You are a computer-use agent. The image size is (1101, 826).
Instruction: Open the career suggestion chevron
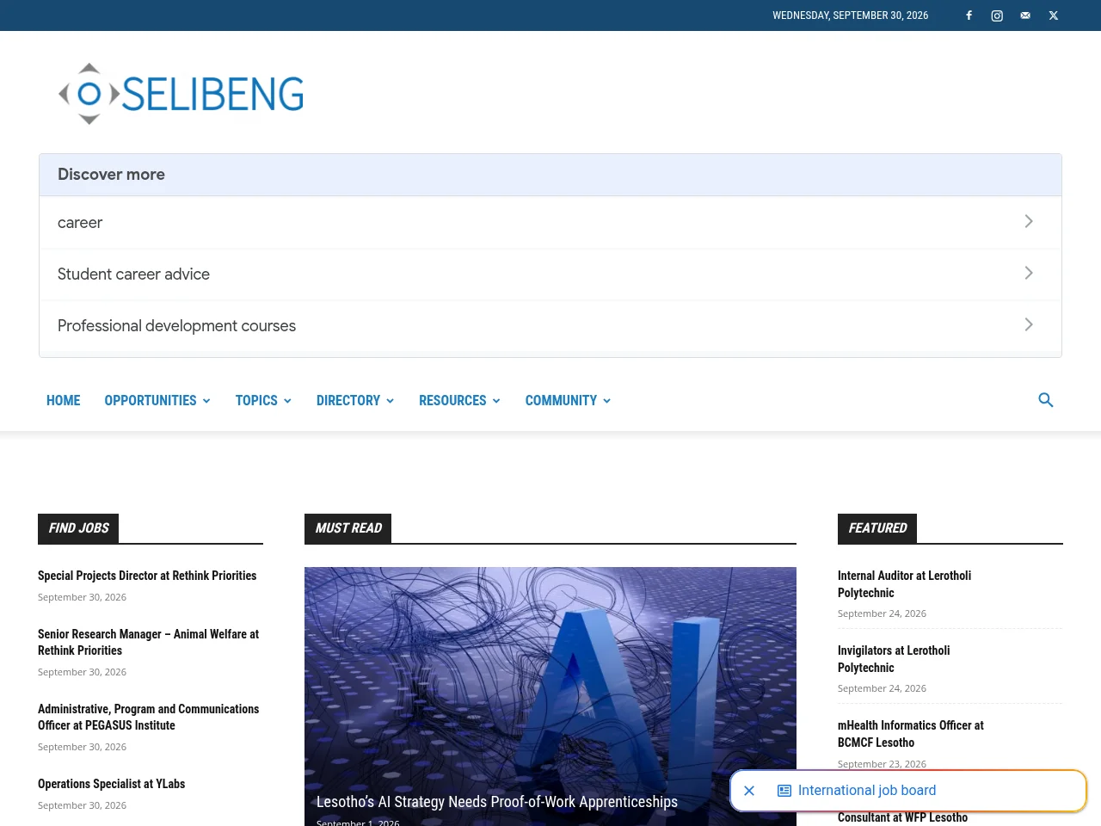(1029, 221)
